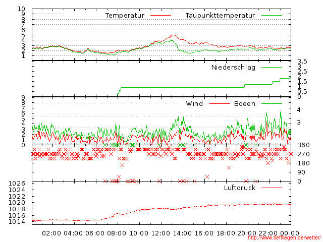
Task: Click the 0.5 precipitation axis value
Action: coord(302,92)
